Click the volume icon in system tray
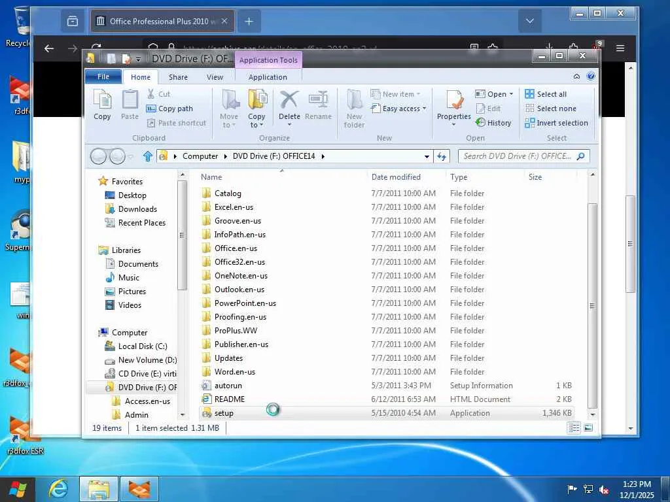The image size is (670, 502). click(x=604, y=489)
